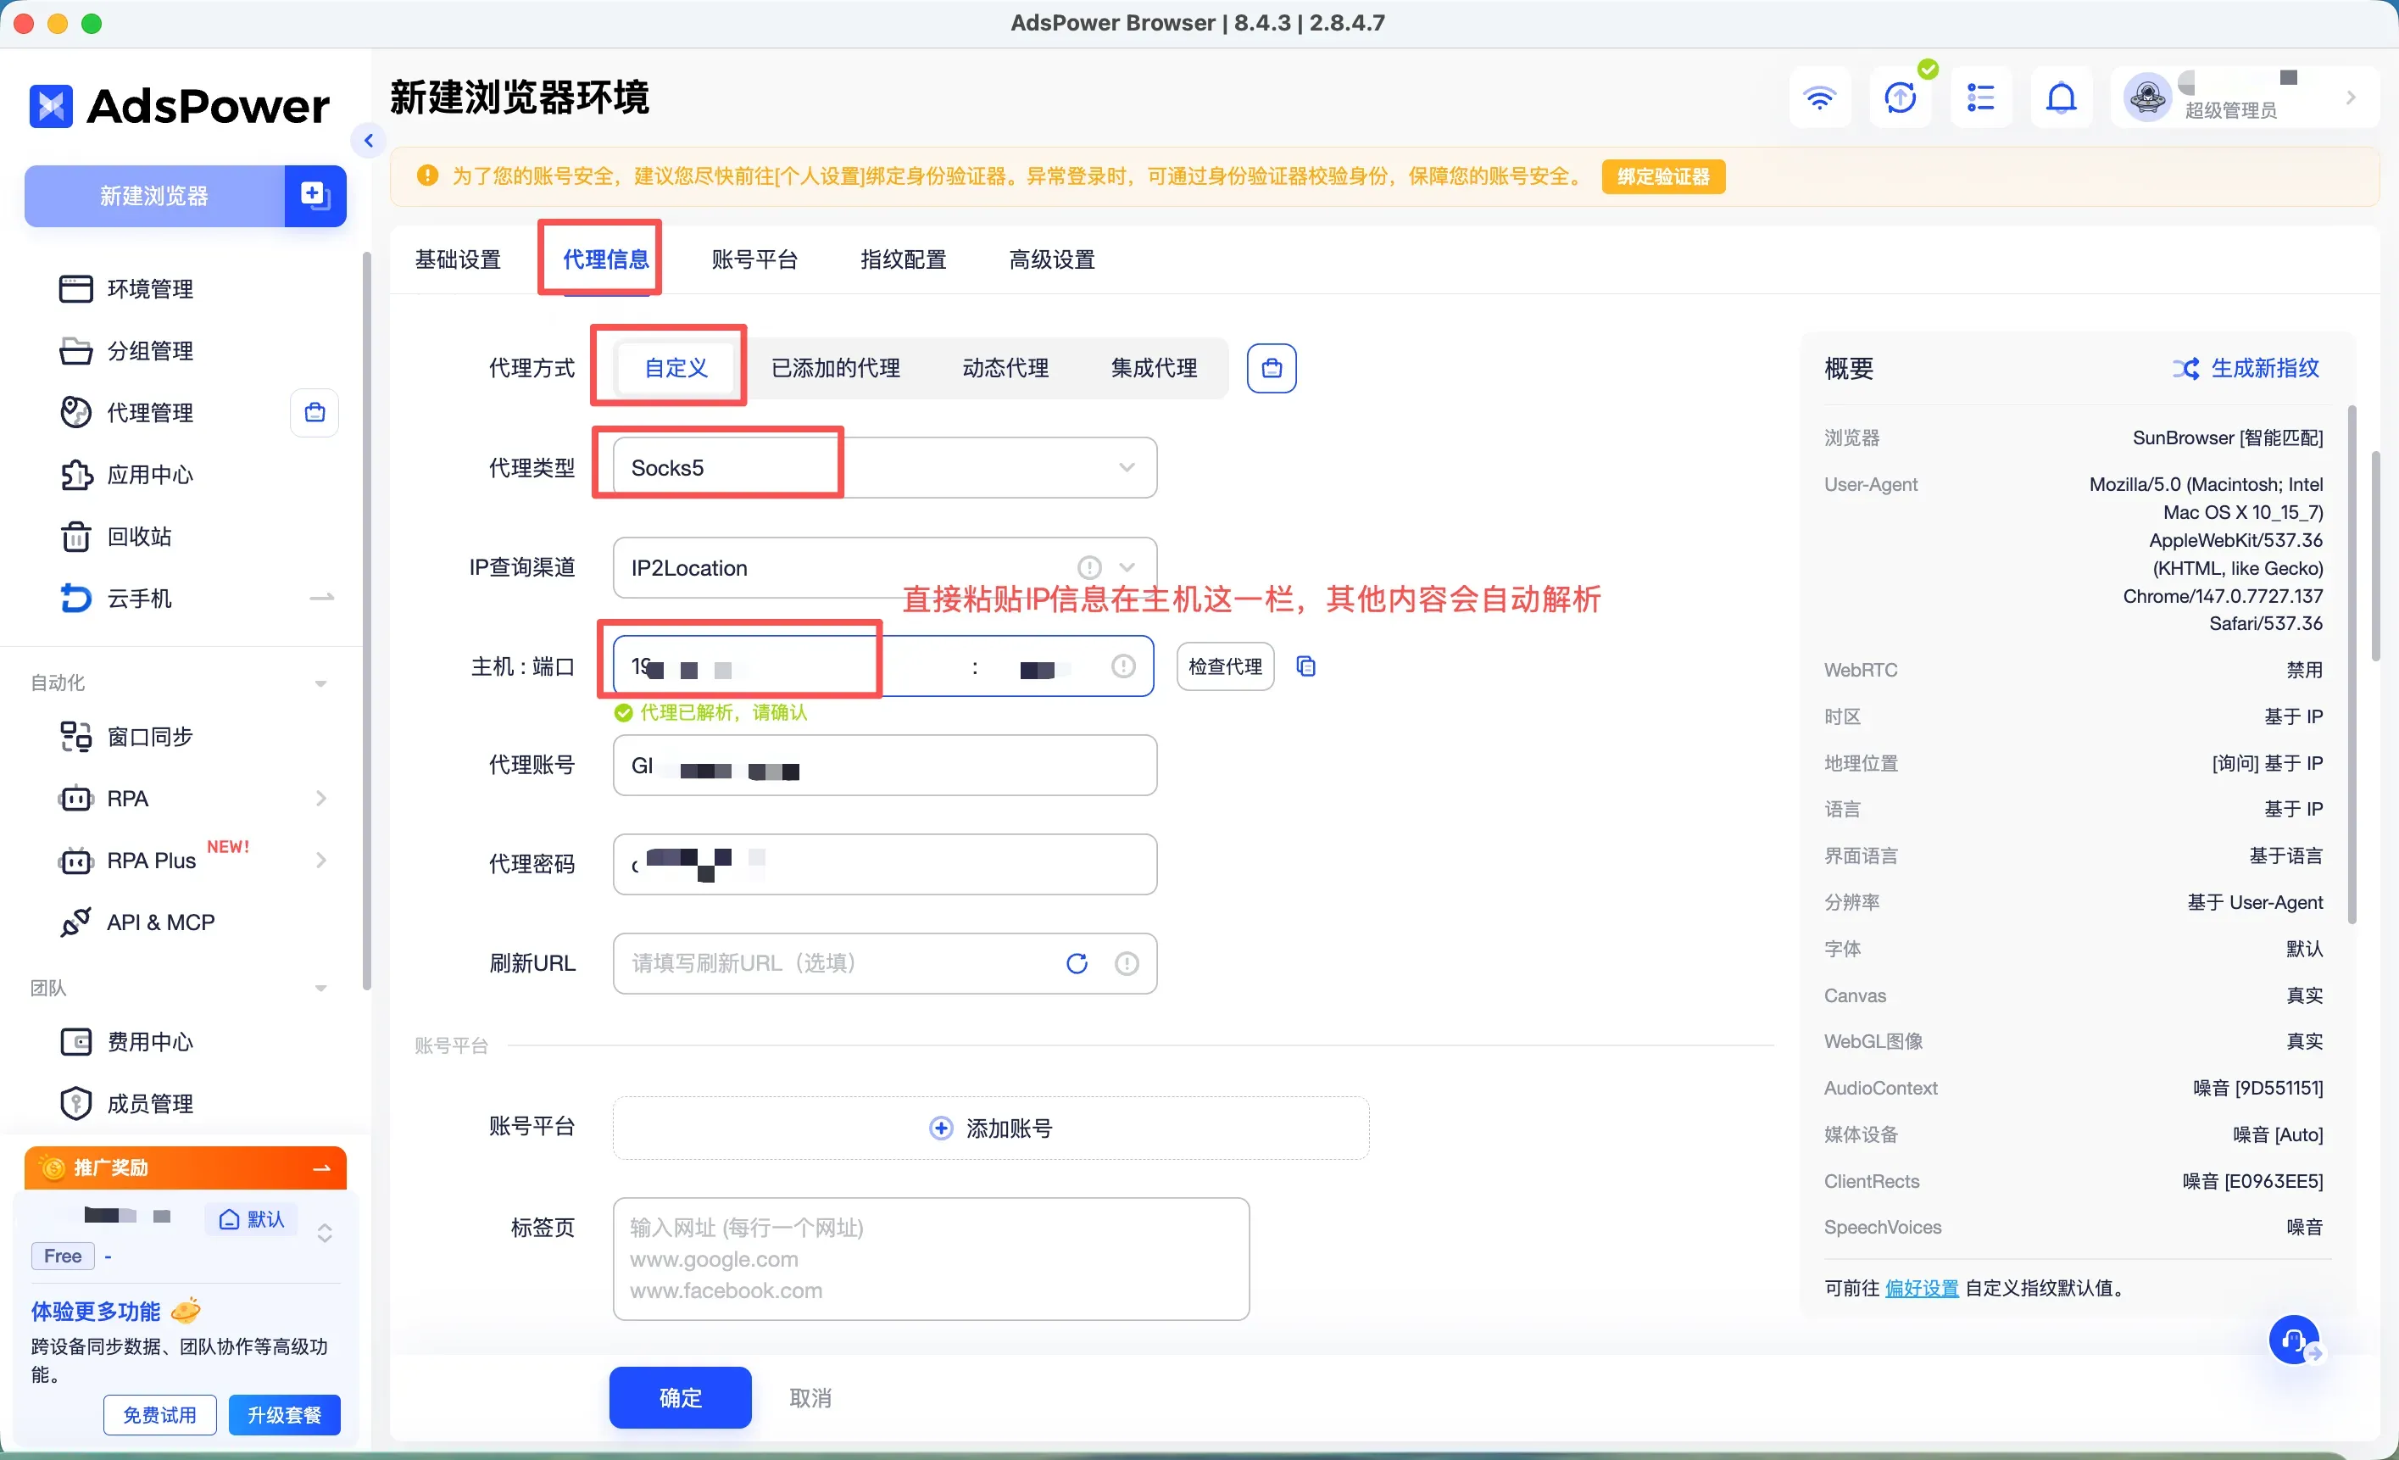Image resolution: width=2399 pixels, height=1460 pixels.
Task: Click the 升级套餐 button
Action: (x=284, y=1414)
